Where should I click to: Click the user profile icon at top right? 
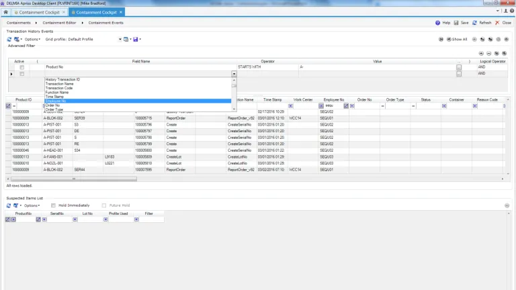click(x=506, y=11)
